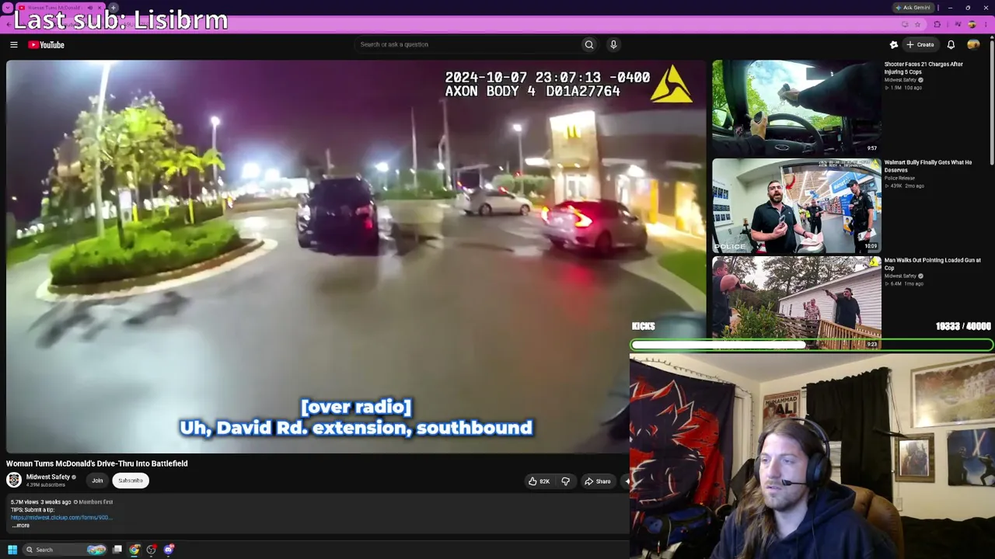995x559 pixels.
Task: Click the video title 'Woman Turns McDonald's Drive-Thru Into Battlefield'
Action: [97, 464]
